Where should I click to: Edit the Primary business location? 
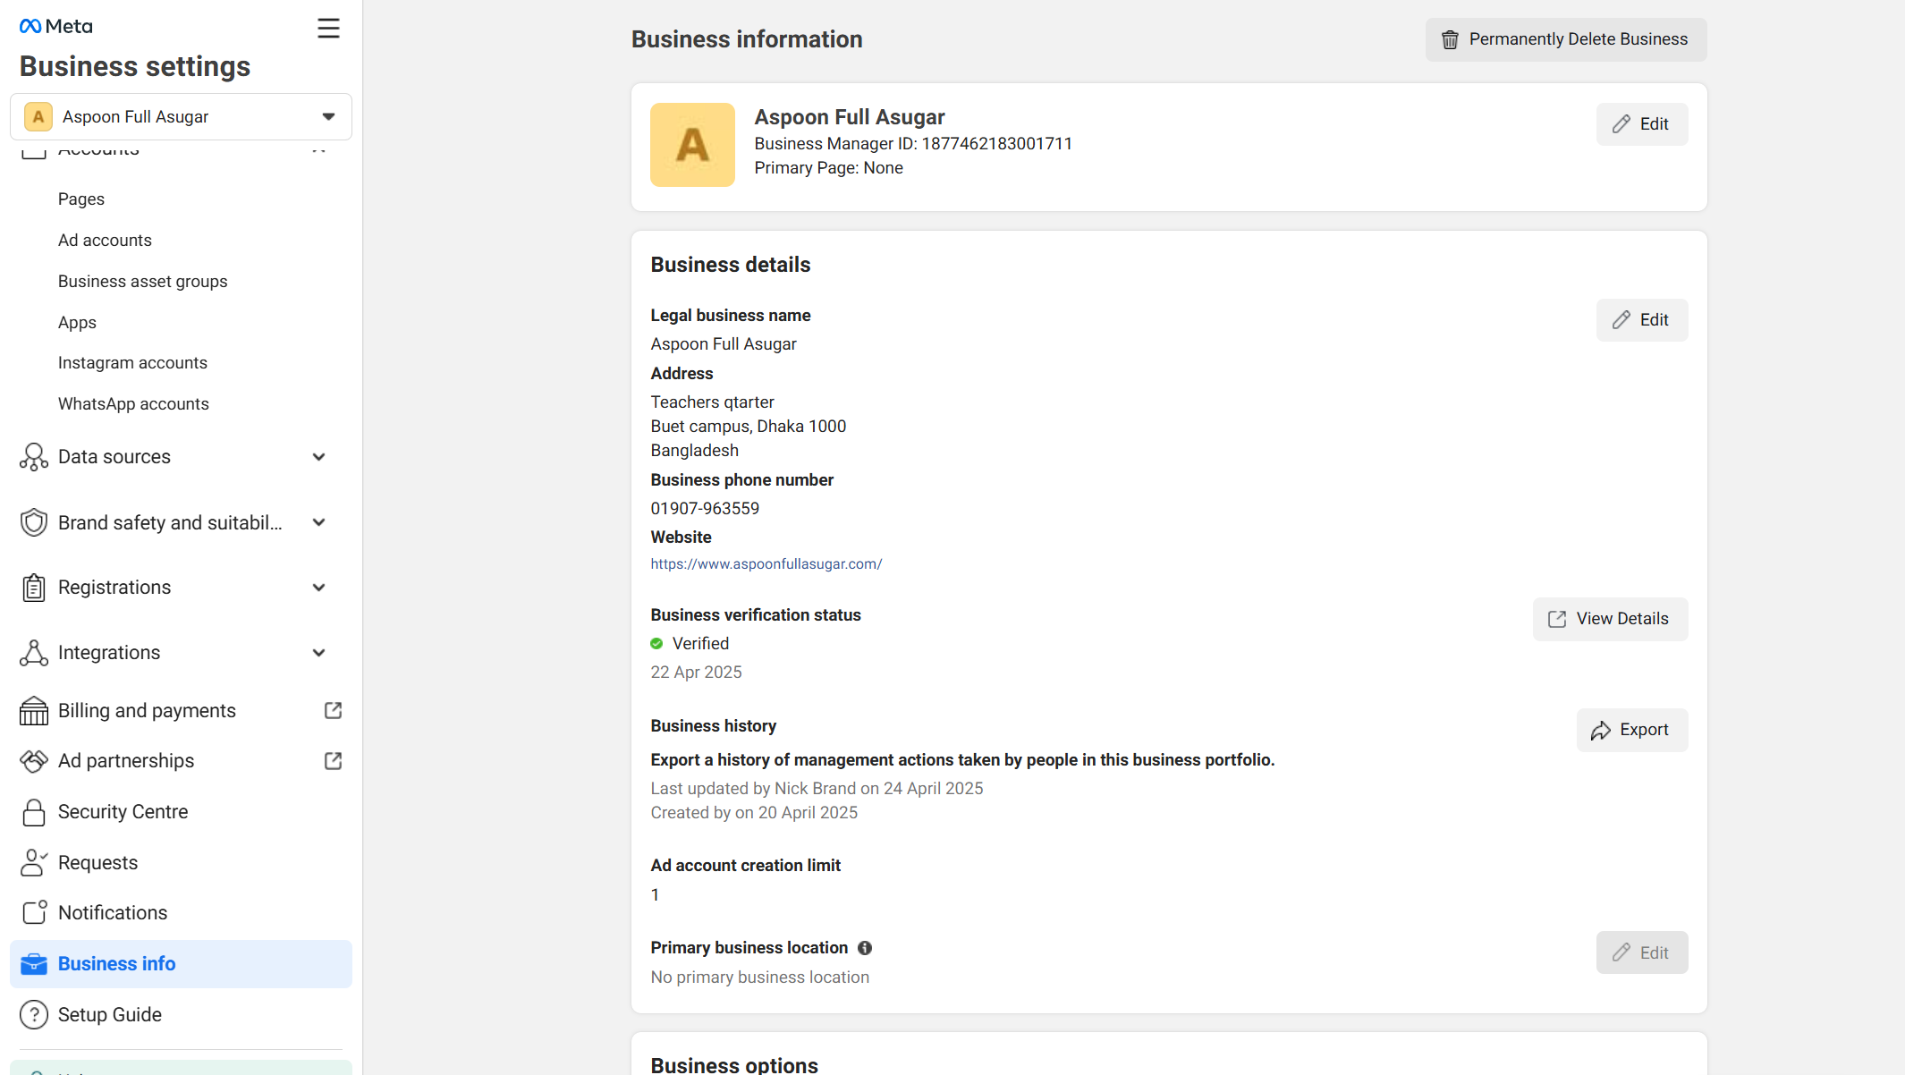click(1642, 952)
